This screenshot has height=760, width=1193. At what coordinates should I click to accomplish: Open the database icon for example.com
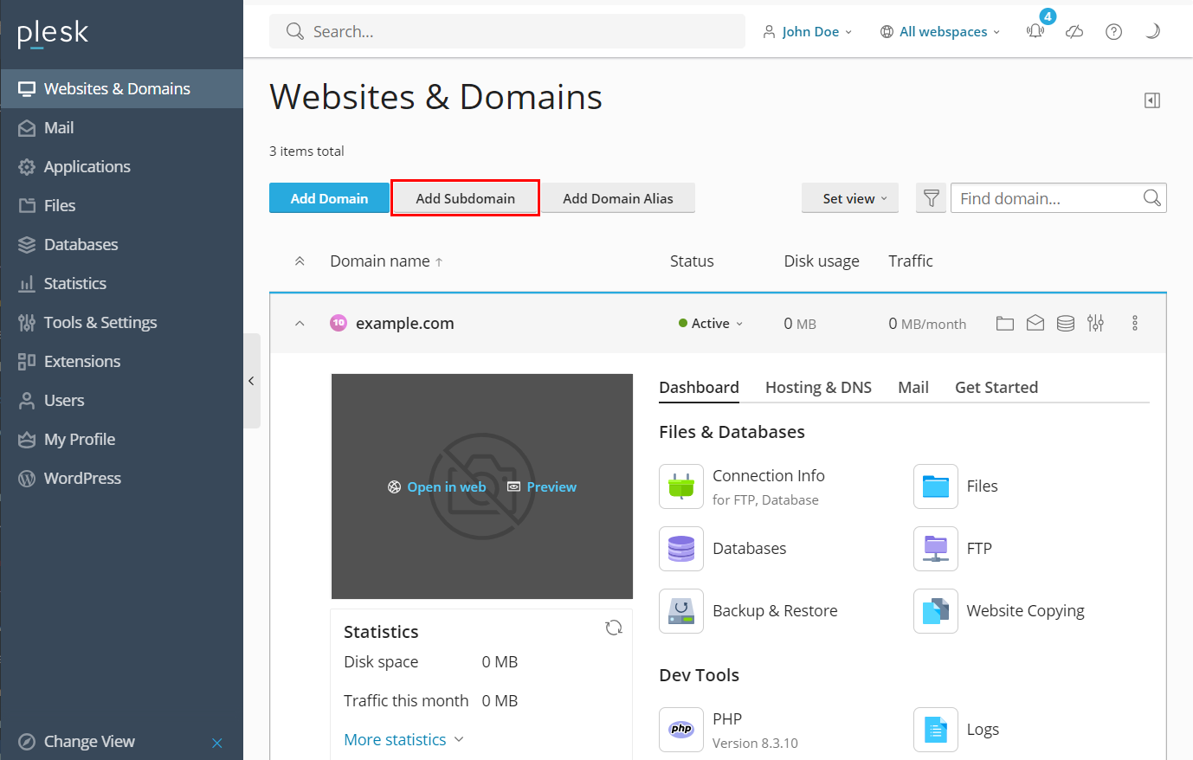(x=1065, y=323)
